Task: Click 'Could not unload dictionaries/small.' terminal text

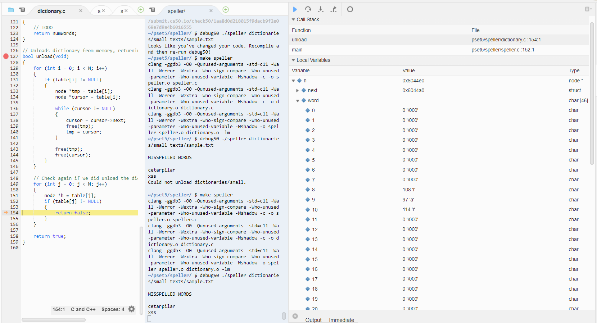Action: pyautogui.click(x=197, y=182)
